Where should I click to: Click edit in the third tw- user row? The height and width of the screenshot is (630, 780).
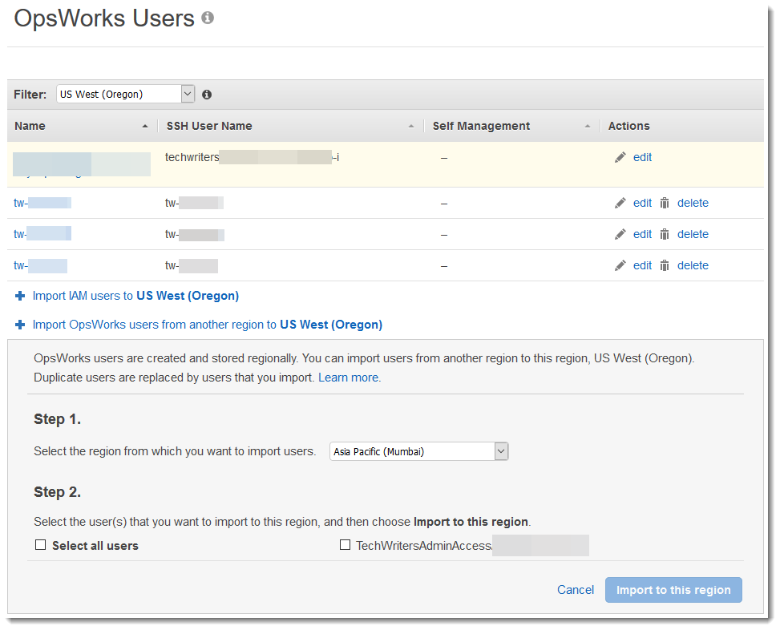[642, 265]
